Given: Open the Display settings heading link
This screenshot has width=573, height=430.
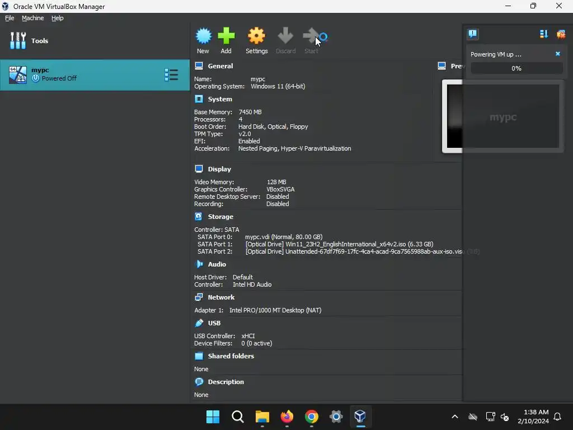Looking at the screenshot, I should coord(219,169).
